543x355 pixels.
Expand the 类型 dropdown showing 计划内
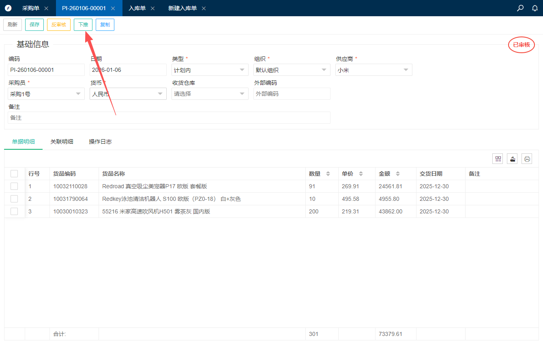210,70
